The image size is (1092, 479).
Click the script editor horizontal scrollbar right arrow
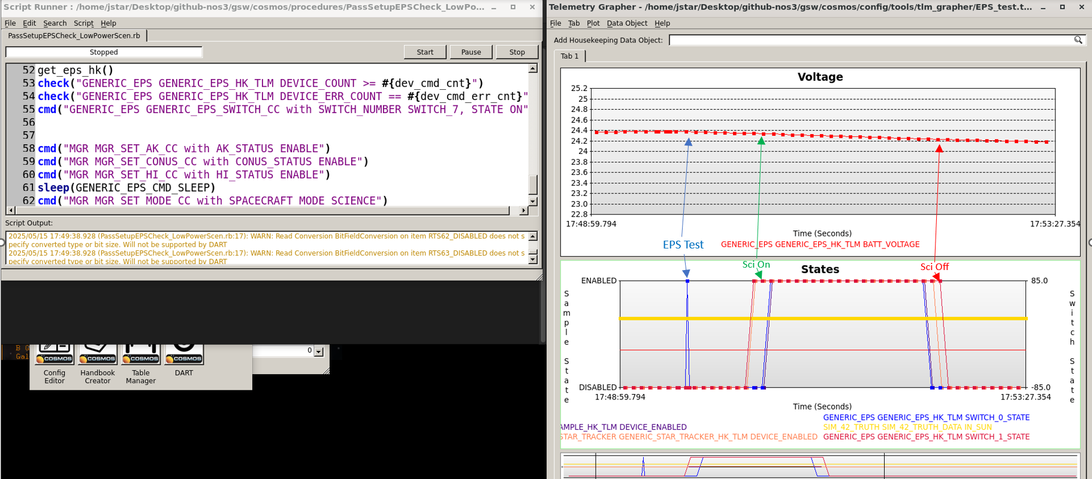[x=524, y=211]
